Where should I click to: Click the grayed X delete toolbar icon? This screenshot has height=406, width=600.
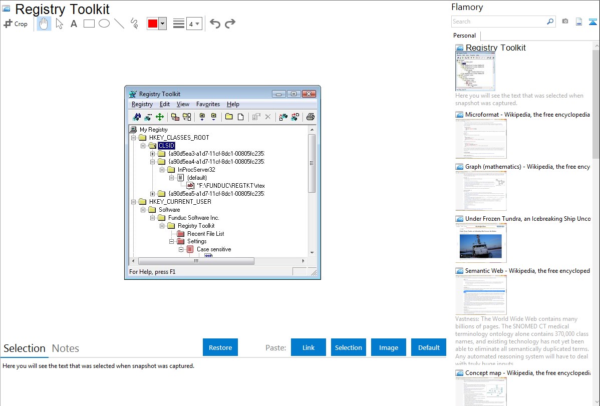tap(268, 117)
